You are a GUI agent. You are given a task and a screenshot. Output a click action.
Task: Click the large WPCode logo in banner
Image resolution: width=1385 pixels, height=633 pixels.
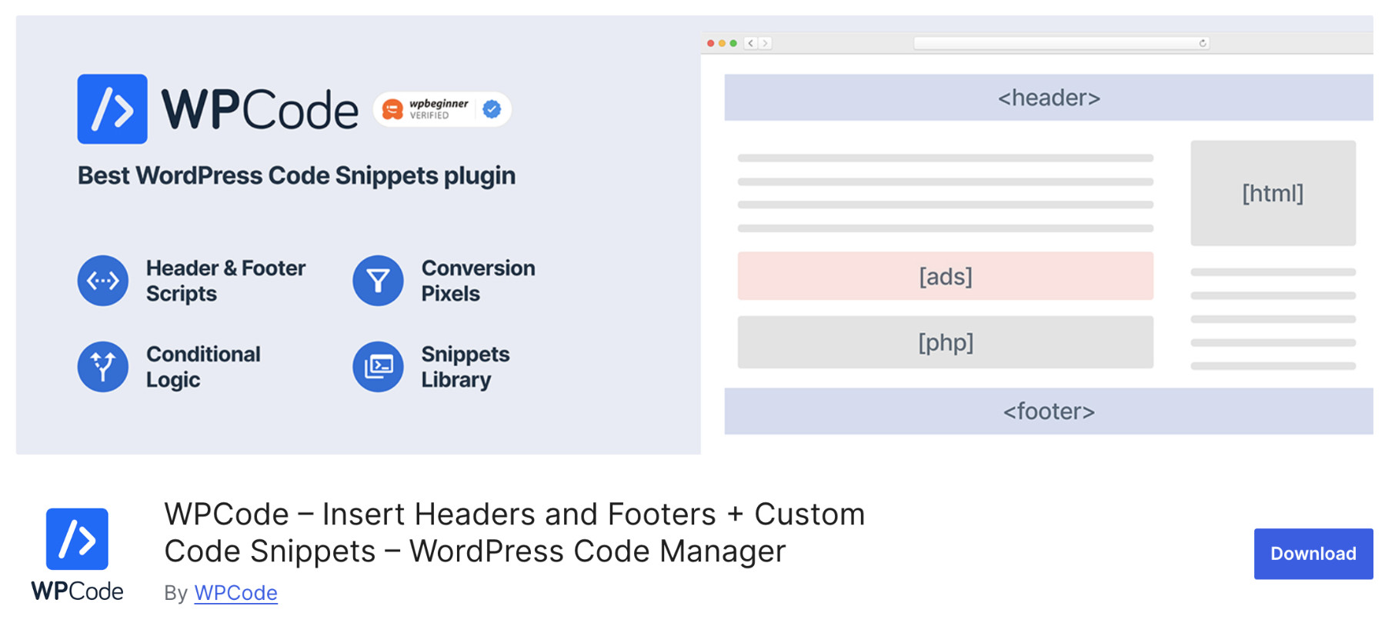tap(112, 109)
